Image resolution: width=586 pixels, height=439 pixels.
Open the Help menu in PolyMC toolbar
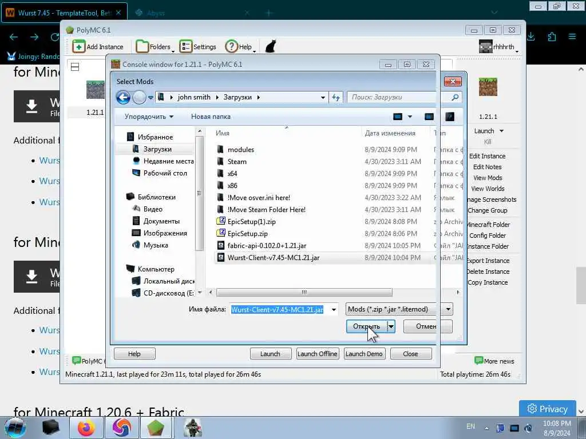[x=240, y=47]
